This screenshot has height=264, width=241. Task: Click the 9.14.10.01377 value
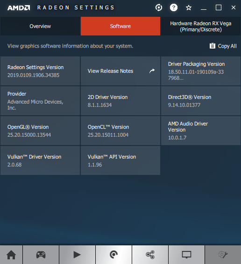point(184,105)
